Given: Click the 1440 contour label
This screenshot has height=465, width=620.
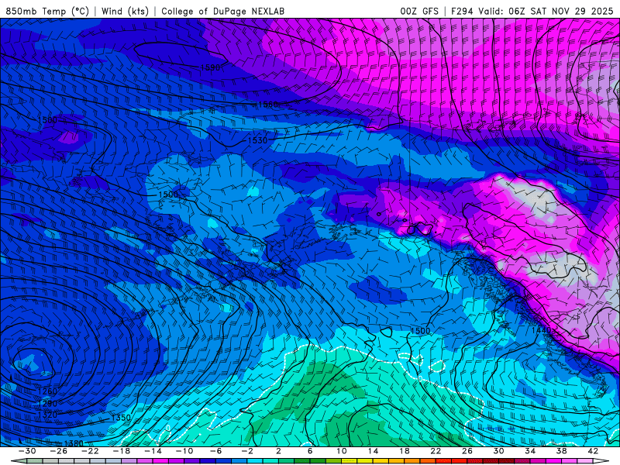Looking at the screenshot, I should [541, 330].
